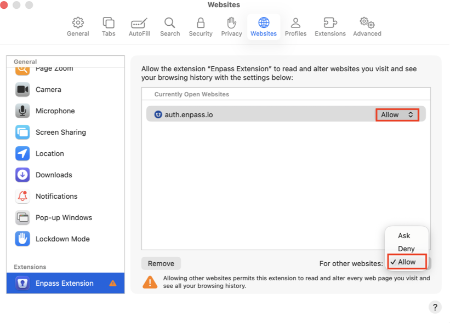Choose Deny in the popup menu
450x323 pixels.
pyautogui.click(x=406, y=249)
